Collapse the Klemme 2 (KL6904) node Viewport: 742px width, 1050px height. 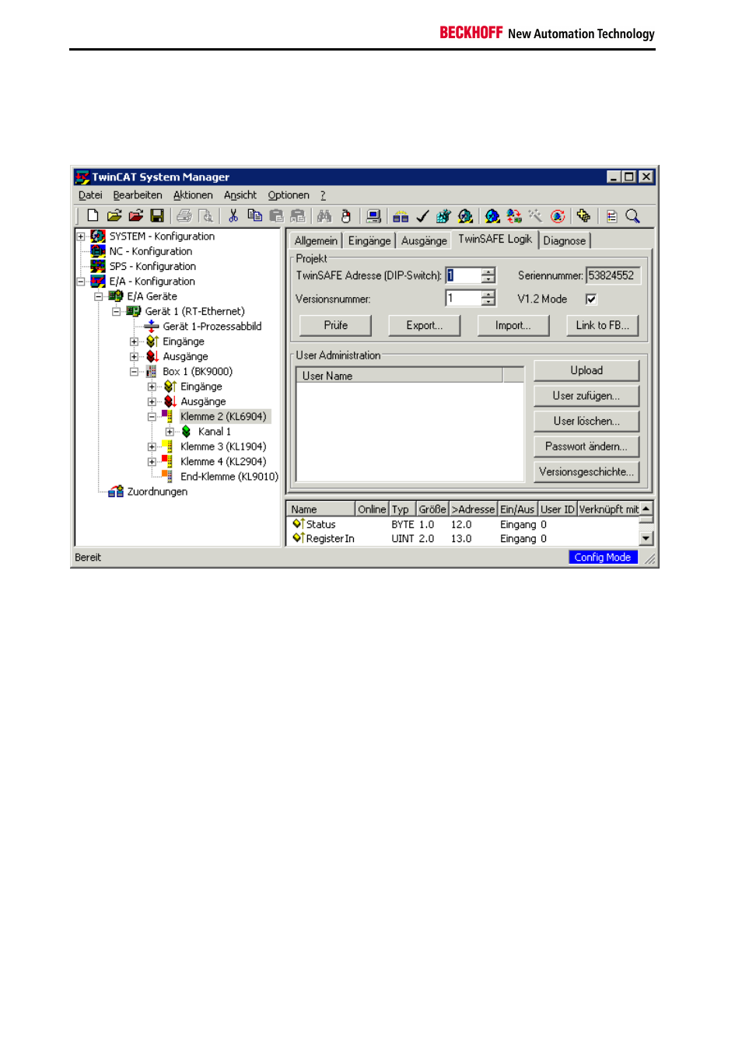coord(152,417)
